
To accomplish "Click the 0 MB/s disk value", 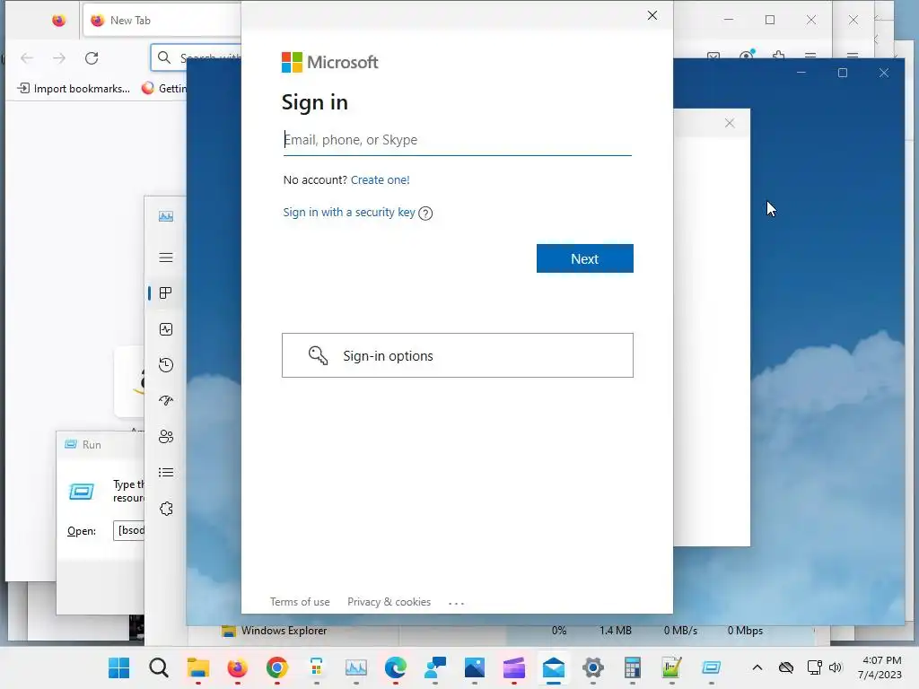I will tap(680, 631).
